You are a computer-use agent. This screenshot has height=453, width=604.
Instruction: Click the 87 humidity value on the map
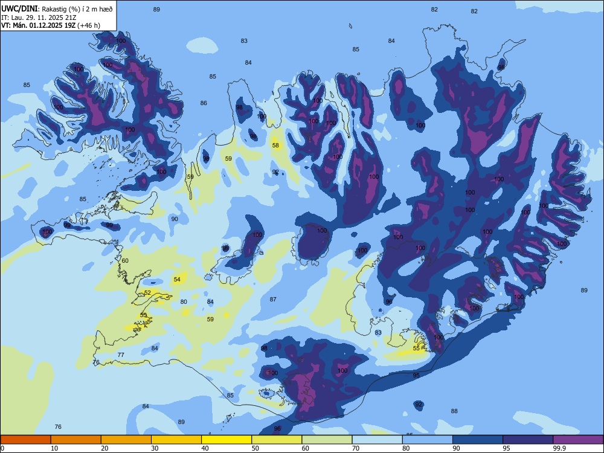tap(273, 300)
